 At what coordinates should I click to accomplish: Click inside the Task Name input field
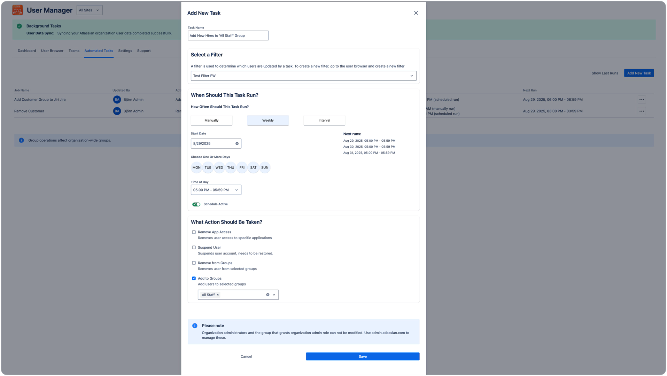point(228,35)
